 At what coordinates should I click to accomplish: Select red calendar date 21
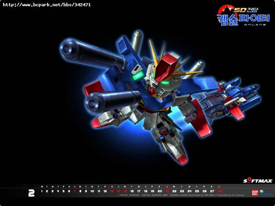click(x=167, y=191)
